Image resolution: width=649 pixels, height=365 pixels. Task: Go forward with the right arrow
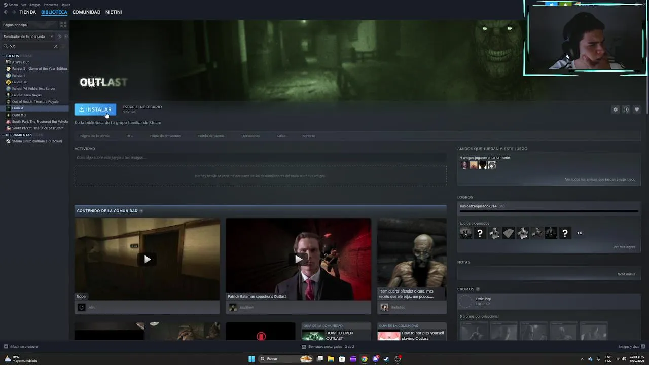coord(14,12)
